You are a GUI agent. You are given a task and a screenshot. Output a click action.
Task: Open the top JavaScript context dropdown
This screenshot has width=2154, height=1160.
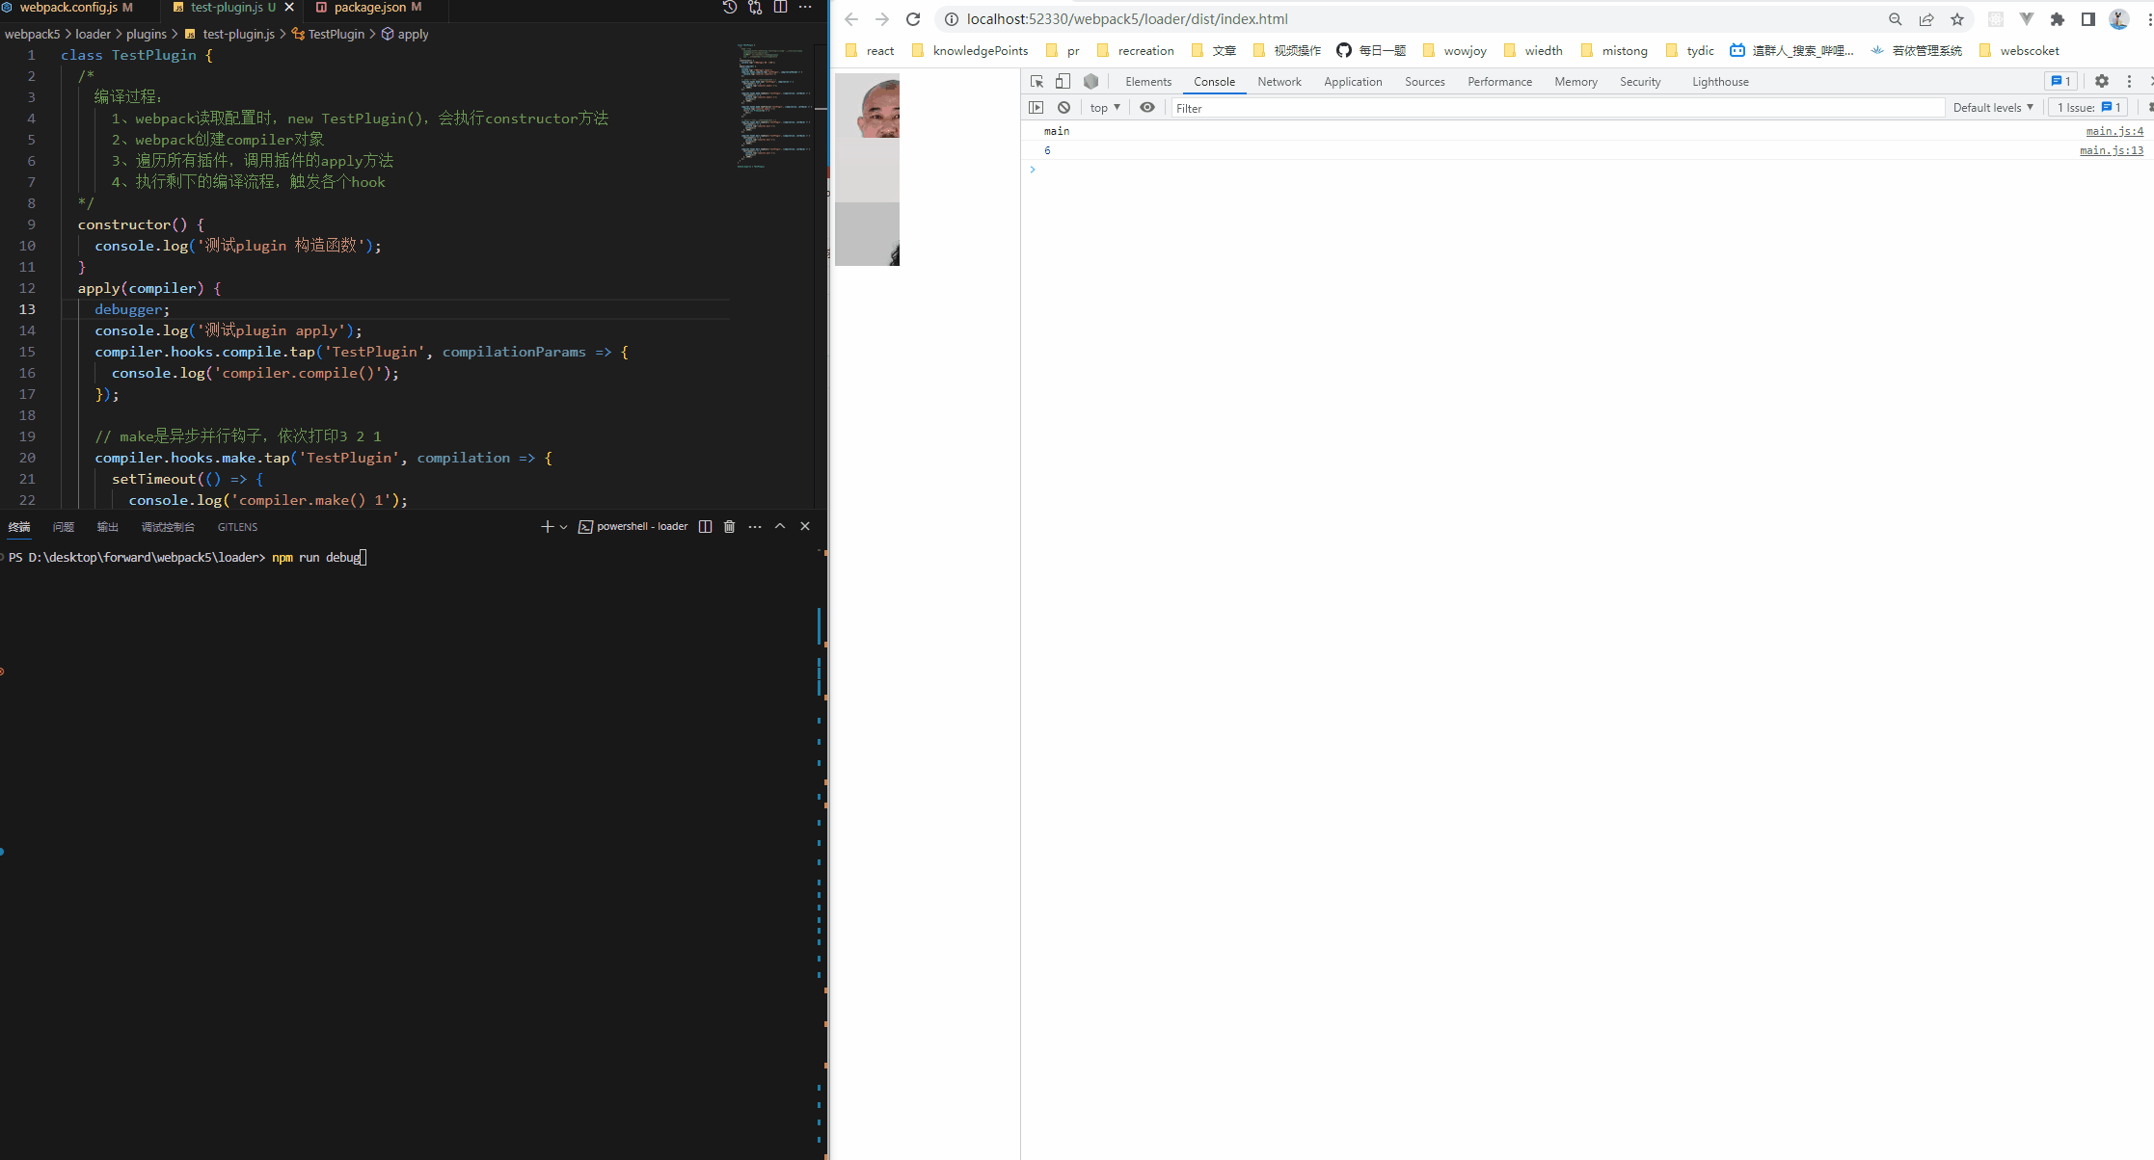(x=1105, y=108)
